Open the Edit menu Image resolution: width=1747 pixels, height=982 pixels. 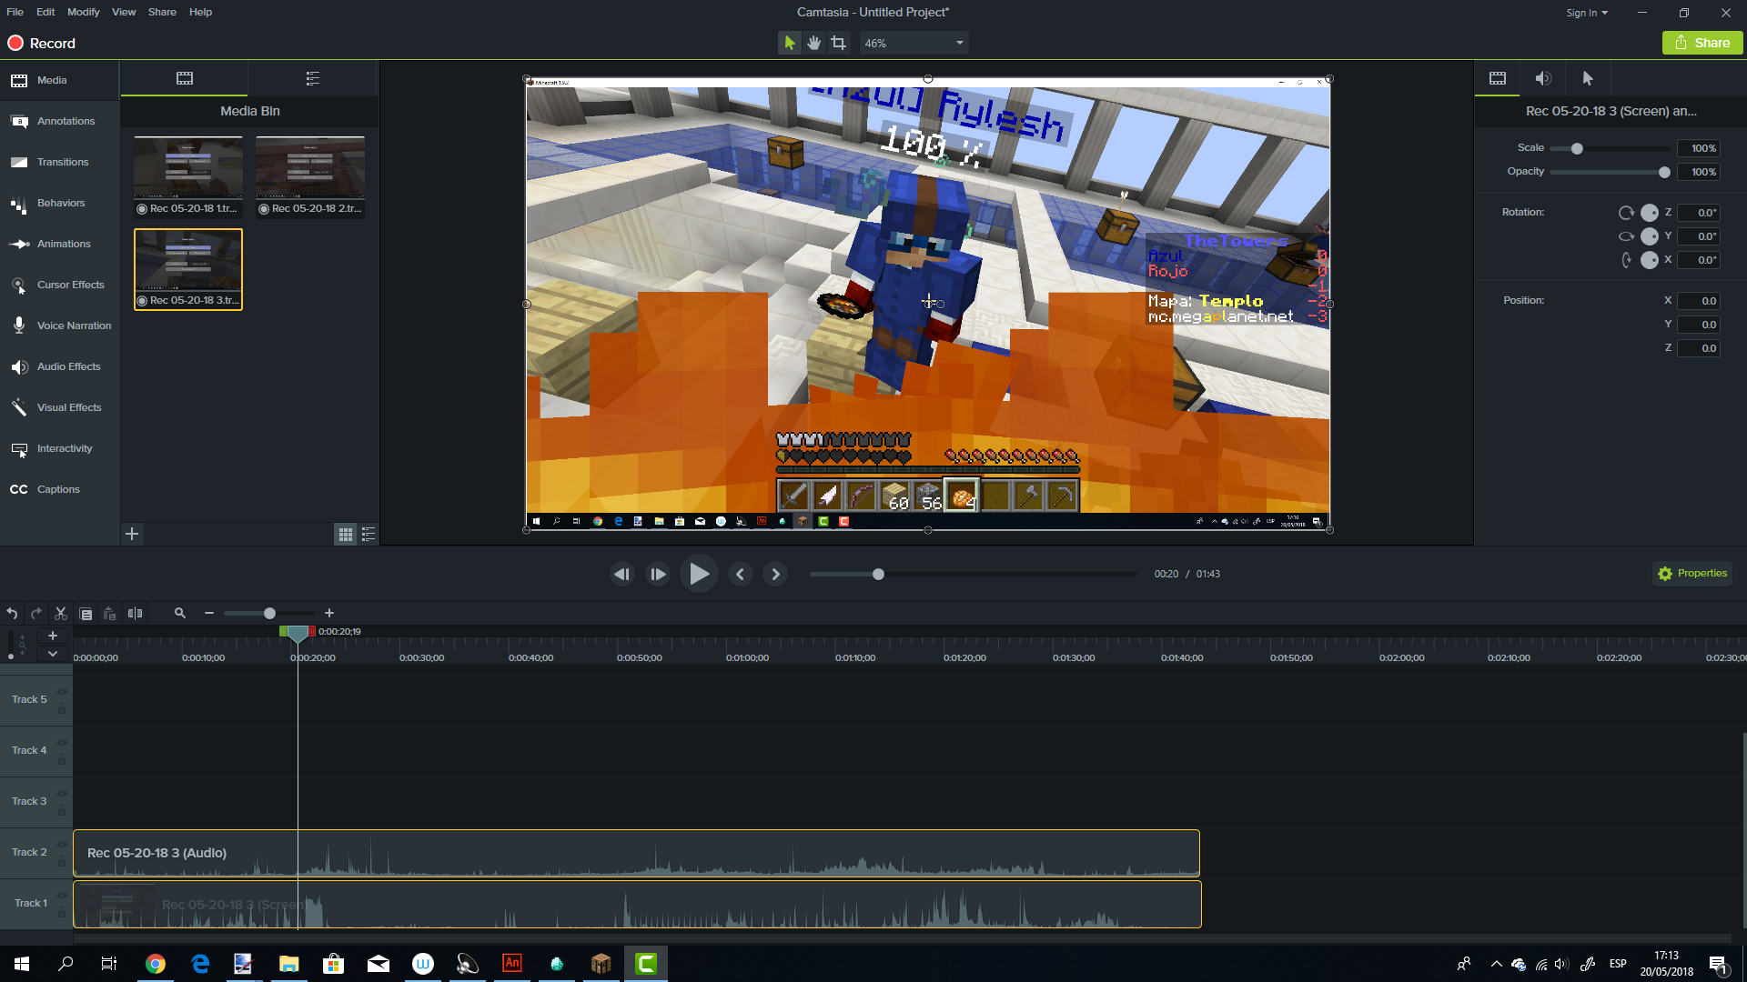coord(45,12)
